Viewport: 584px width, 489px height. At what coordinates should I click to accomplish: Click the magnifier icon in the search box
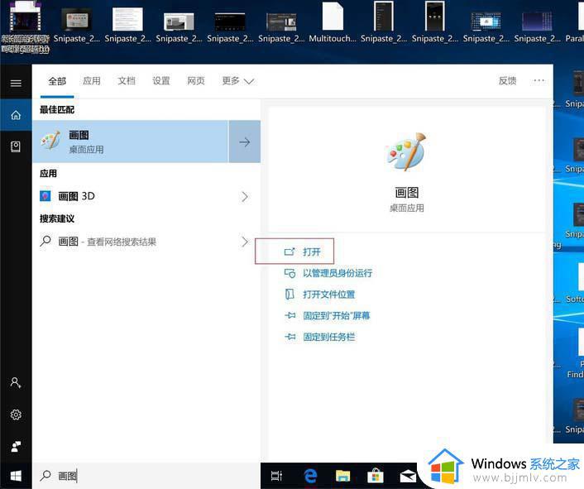click(x=45, y=475)
